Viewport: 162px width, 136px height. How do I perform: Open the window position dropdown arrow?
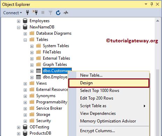pyautogui.click(x=146, y=4)
